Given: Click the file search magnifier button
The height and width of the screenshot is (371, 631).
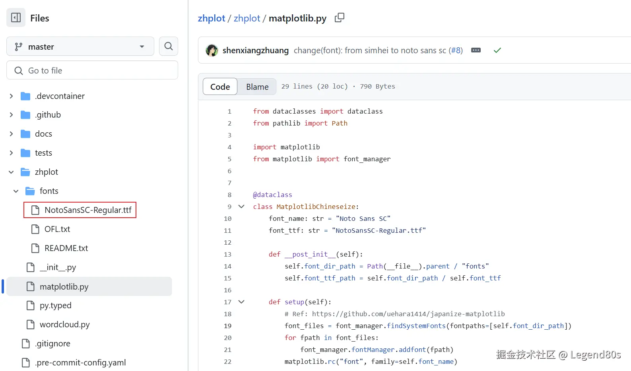Looking at the screenshot, I should (169, 46).
